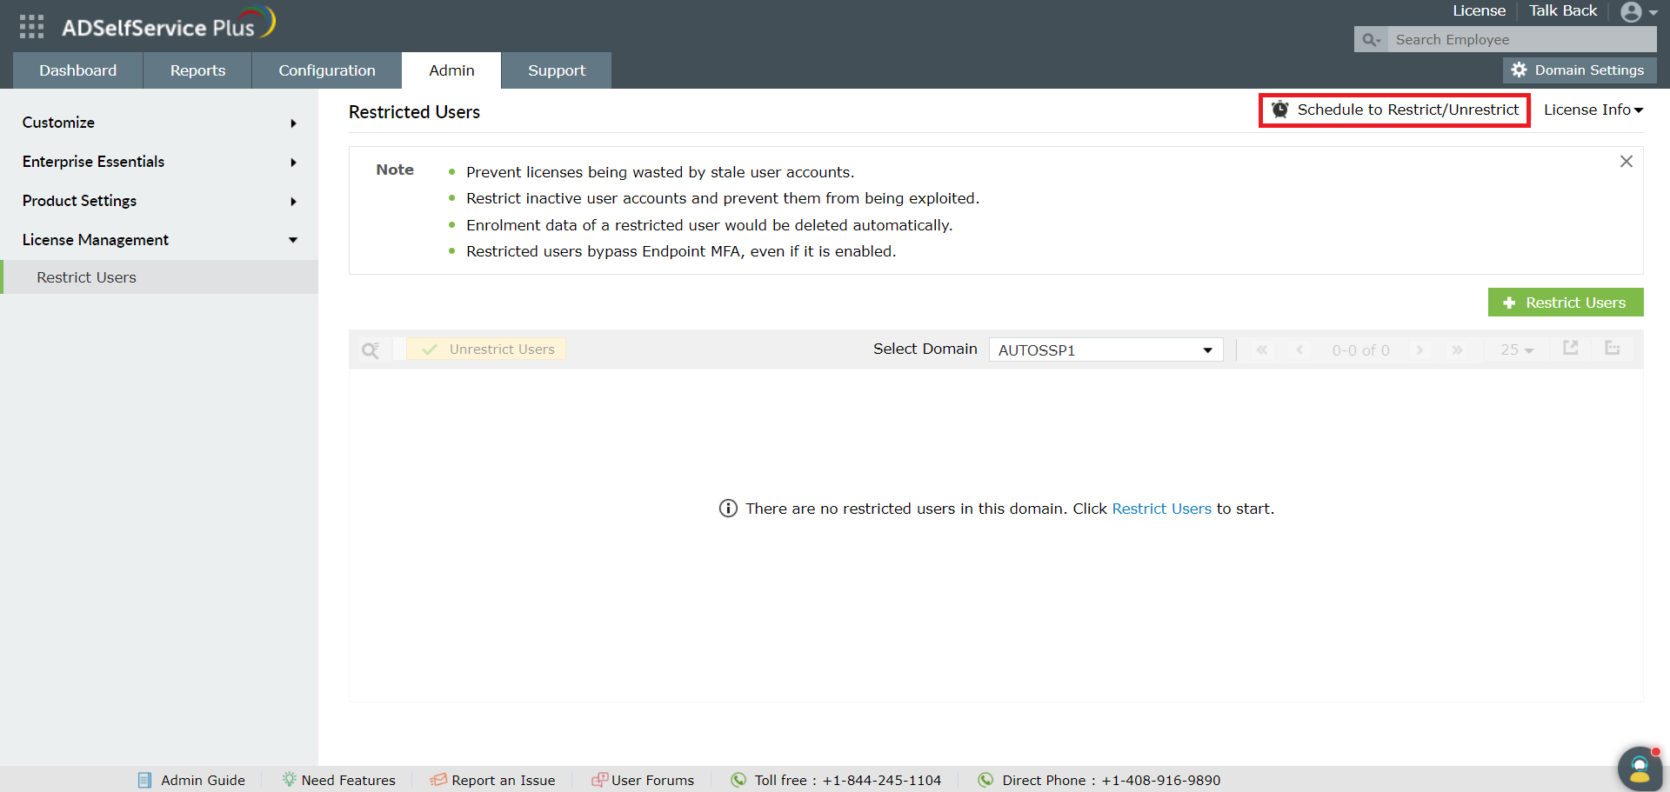Screen dimensions: 1670x792
Task: Open the Admin Guide link
Action: (x=203, y=781)
